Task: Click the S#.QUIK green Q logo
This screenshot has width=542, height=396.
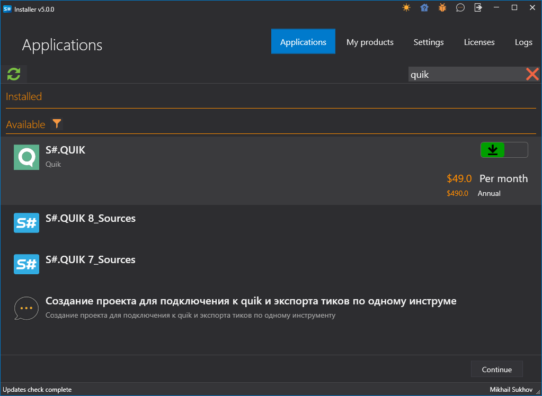Action: tap(26, 157)
